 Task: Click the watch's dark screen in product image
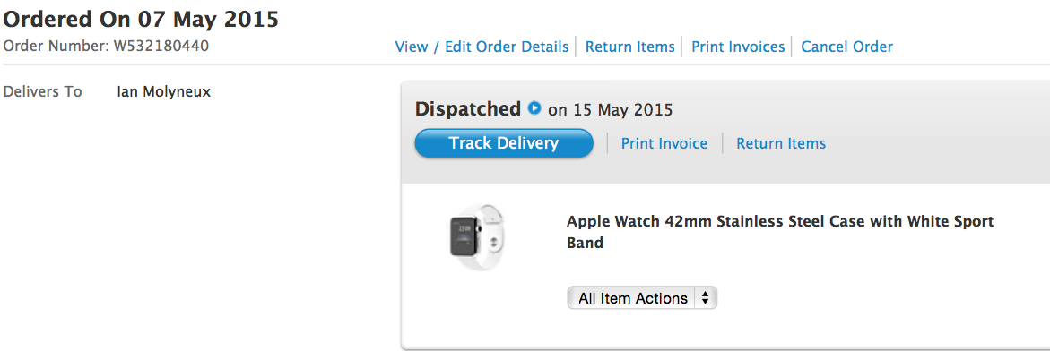coord(464,236)
